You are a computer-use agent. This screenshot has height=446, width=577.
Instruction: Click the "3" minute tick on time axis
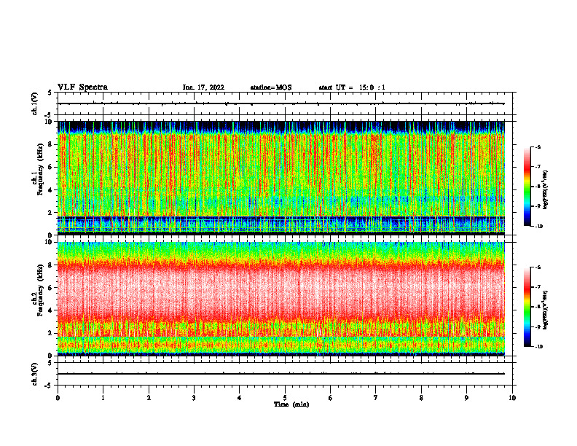[x=194, y=398]
